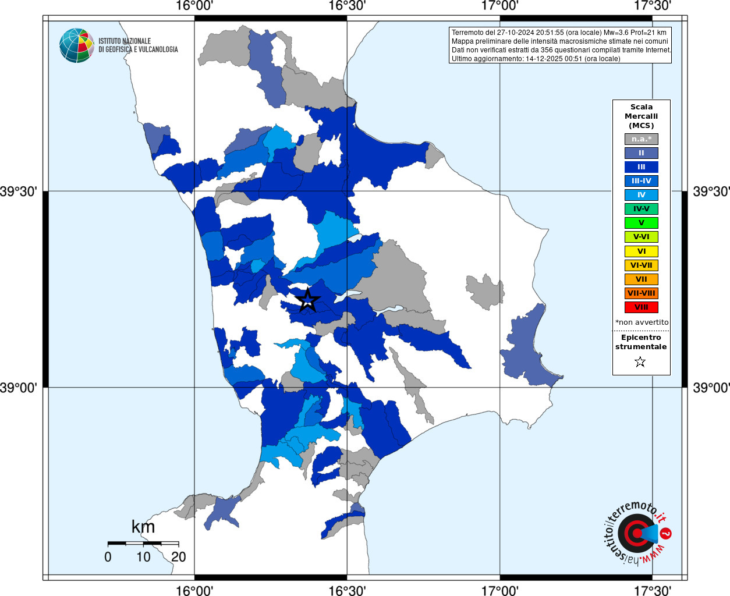730x596 pixels.
Task: Select the III intensity legend swatch
Action: click(642, 167)
